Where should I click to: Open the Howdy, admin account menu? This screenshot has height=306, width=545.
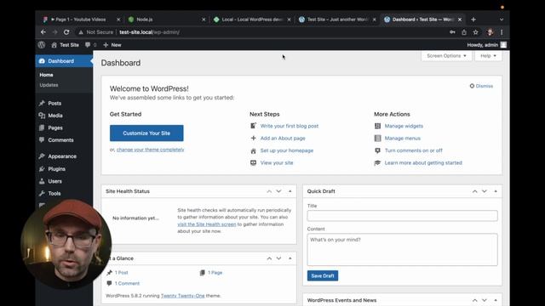pyautogui.click(x=486, y=45)
